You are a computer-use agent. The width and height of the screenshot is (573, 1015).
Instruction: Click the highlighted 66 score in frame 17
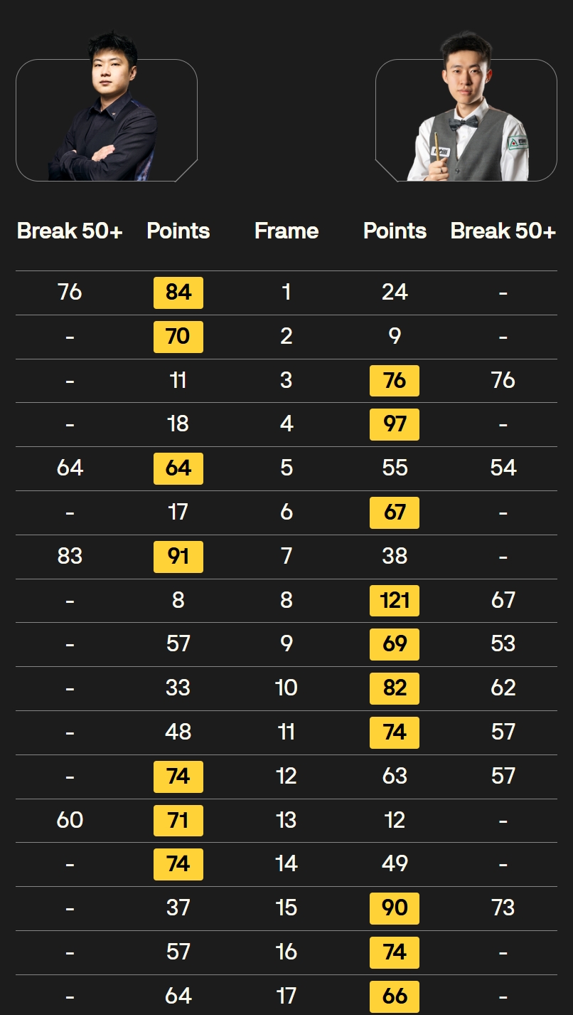395,996
